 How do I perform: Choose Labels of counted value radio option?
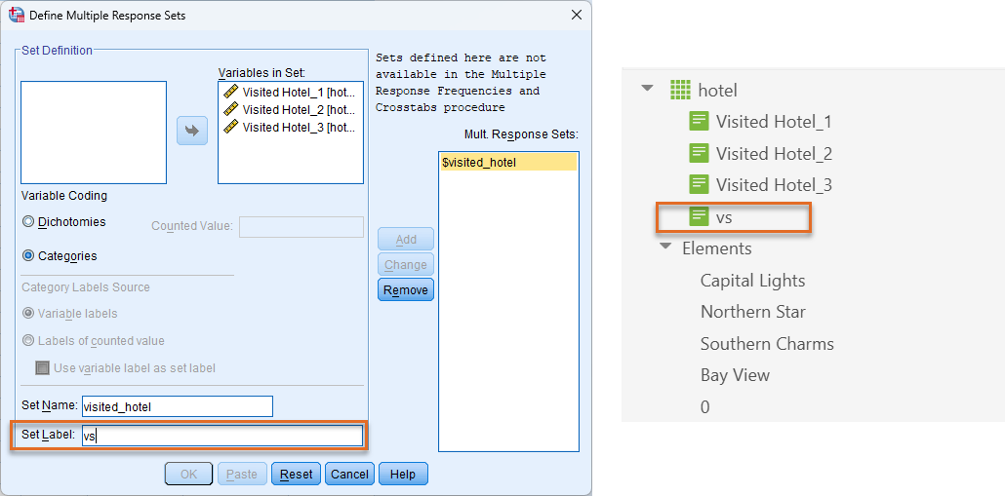pos(28,341)
